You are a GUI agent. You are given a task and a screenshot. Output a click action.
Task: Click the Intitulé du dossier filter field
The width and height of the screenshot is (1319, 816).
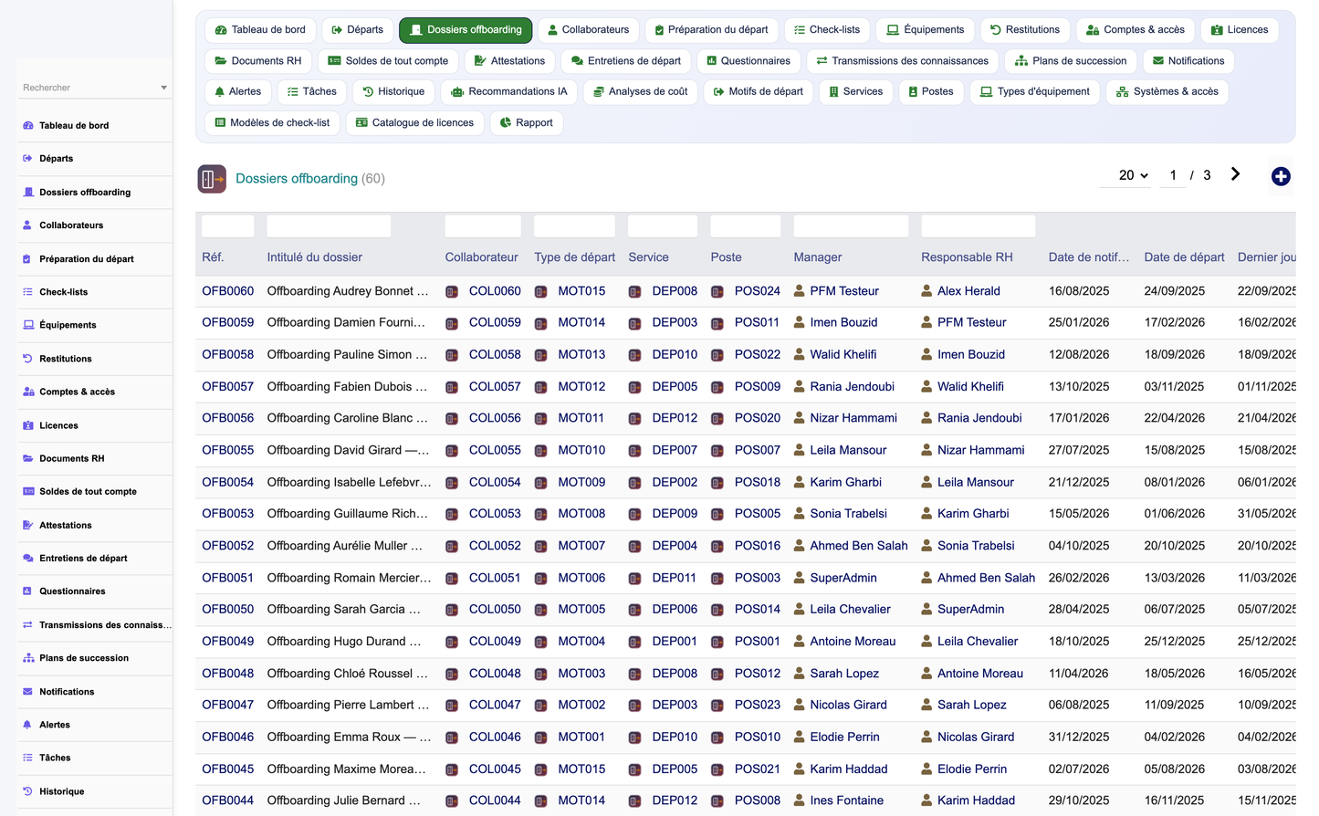coord(329,226)
